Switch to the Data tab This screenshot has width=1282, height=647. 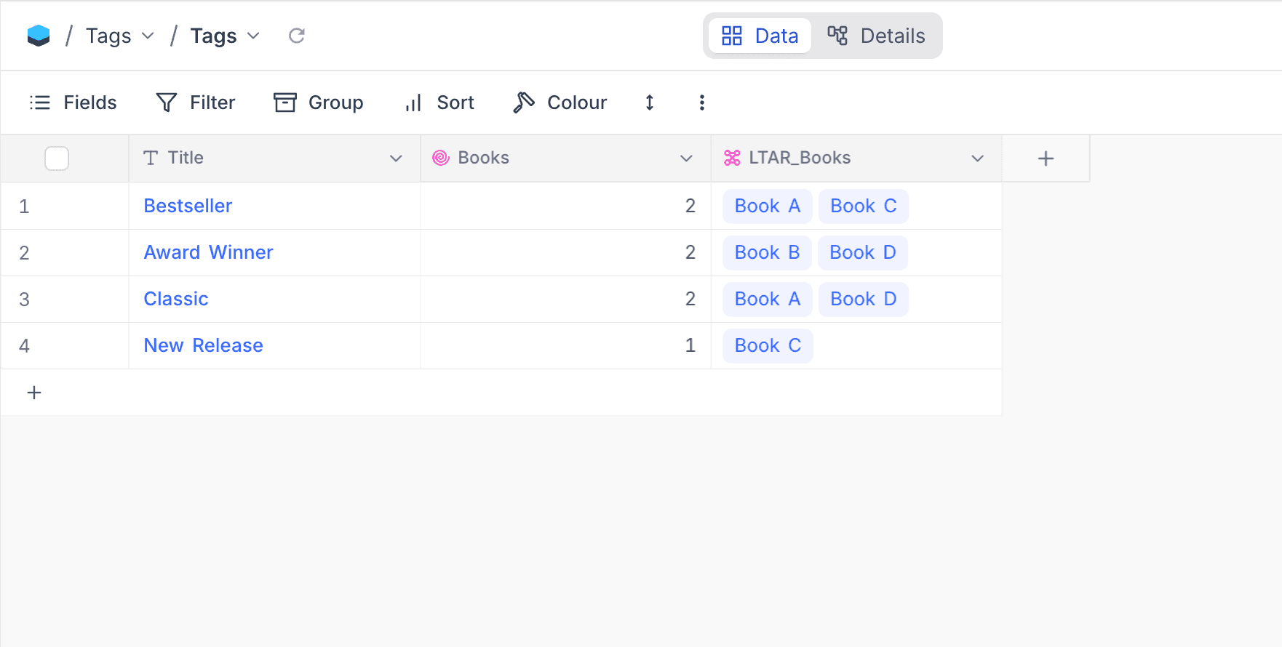point(760,36)
